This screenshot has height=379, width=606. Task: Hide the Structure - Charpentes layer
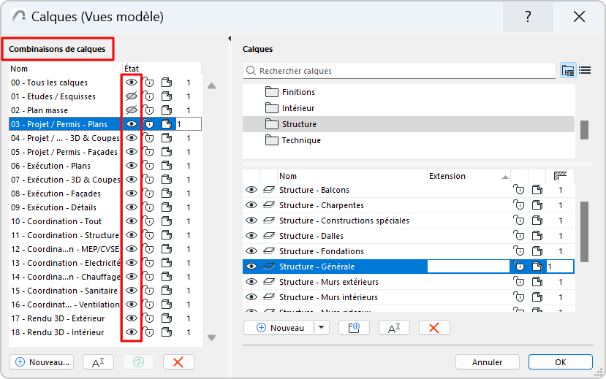pyautogui.click(x=251, y=205)
